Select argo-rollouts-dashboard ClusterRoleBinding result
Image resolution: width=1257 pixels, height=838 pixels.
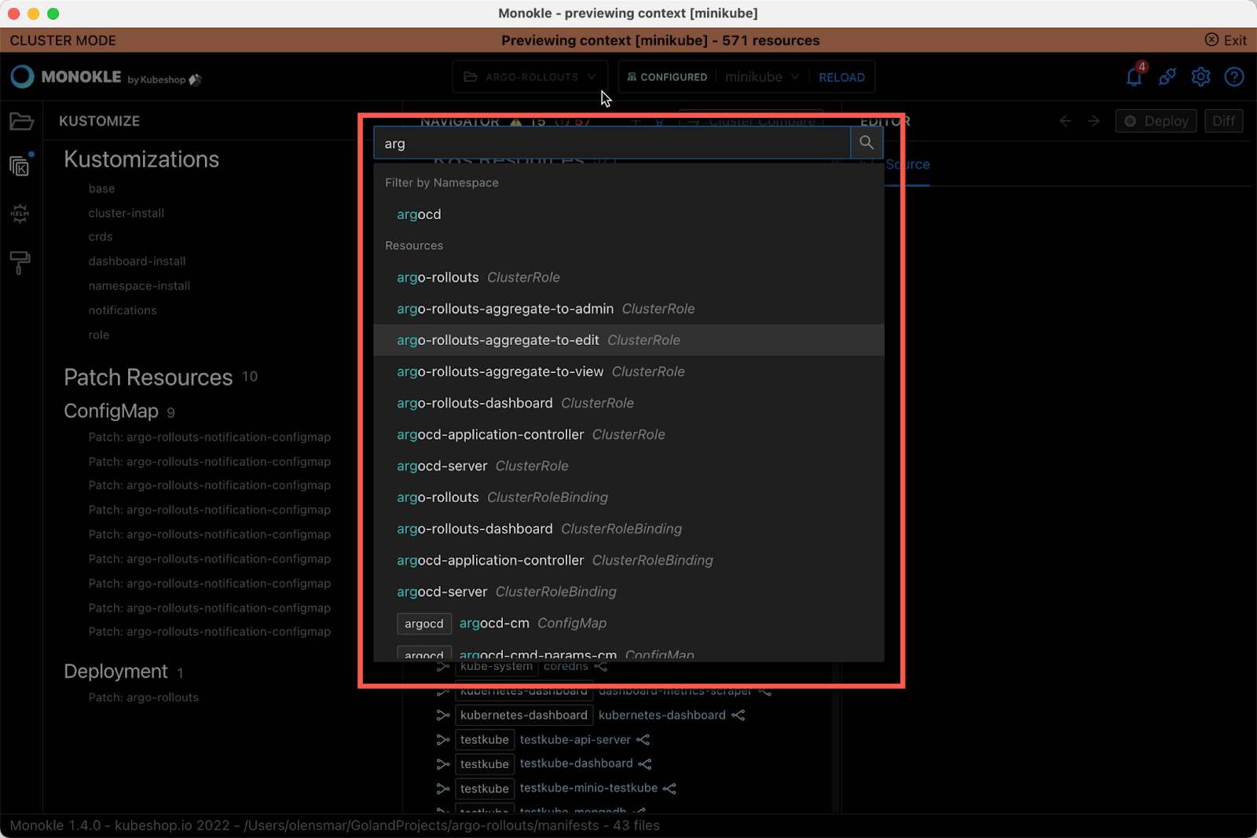pos(628,529)
